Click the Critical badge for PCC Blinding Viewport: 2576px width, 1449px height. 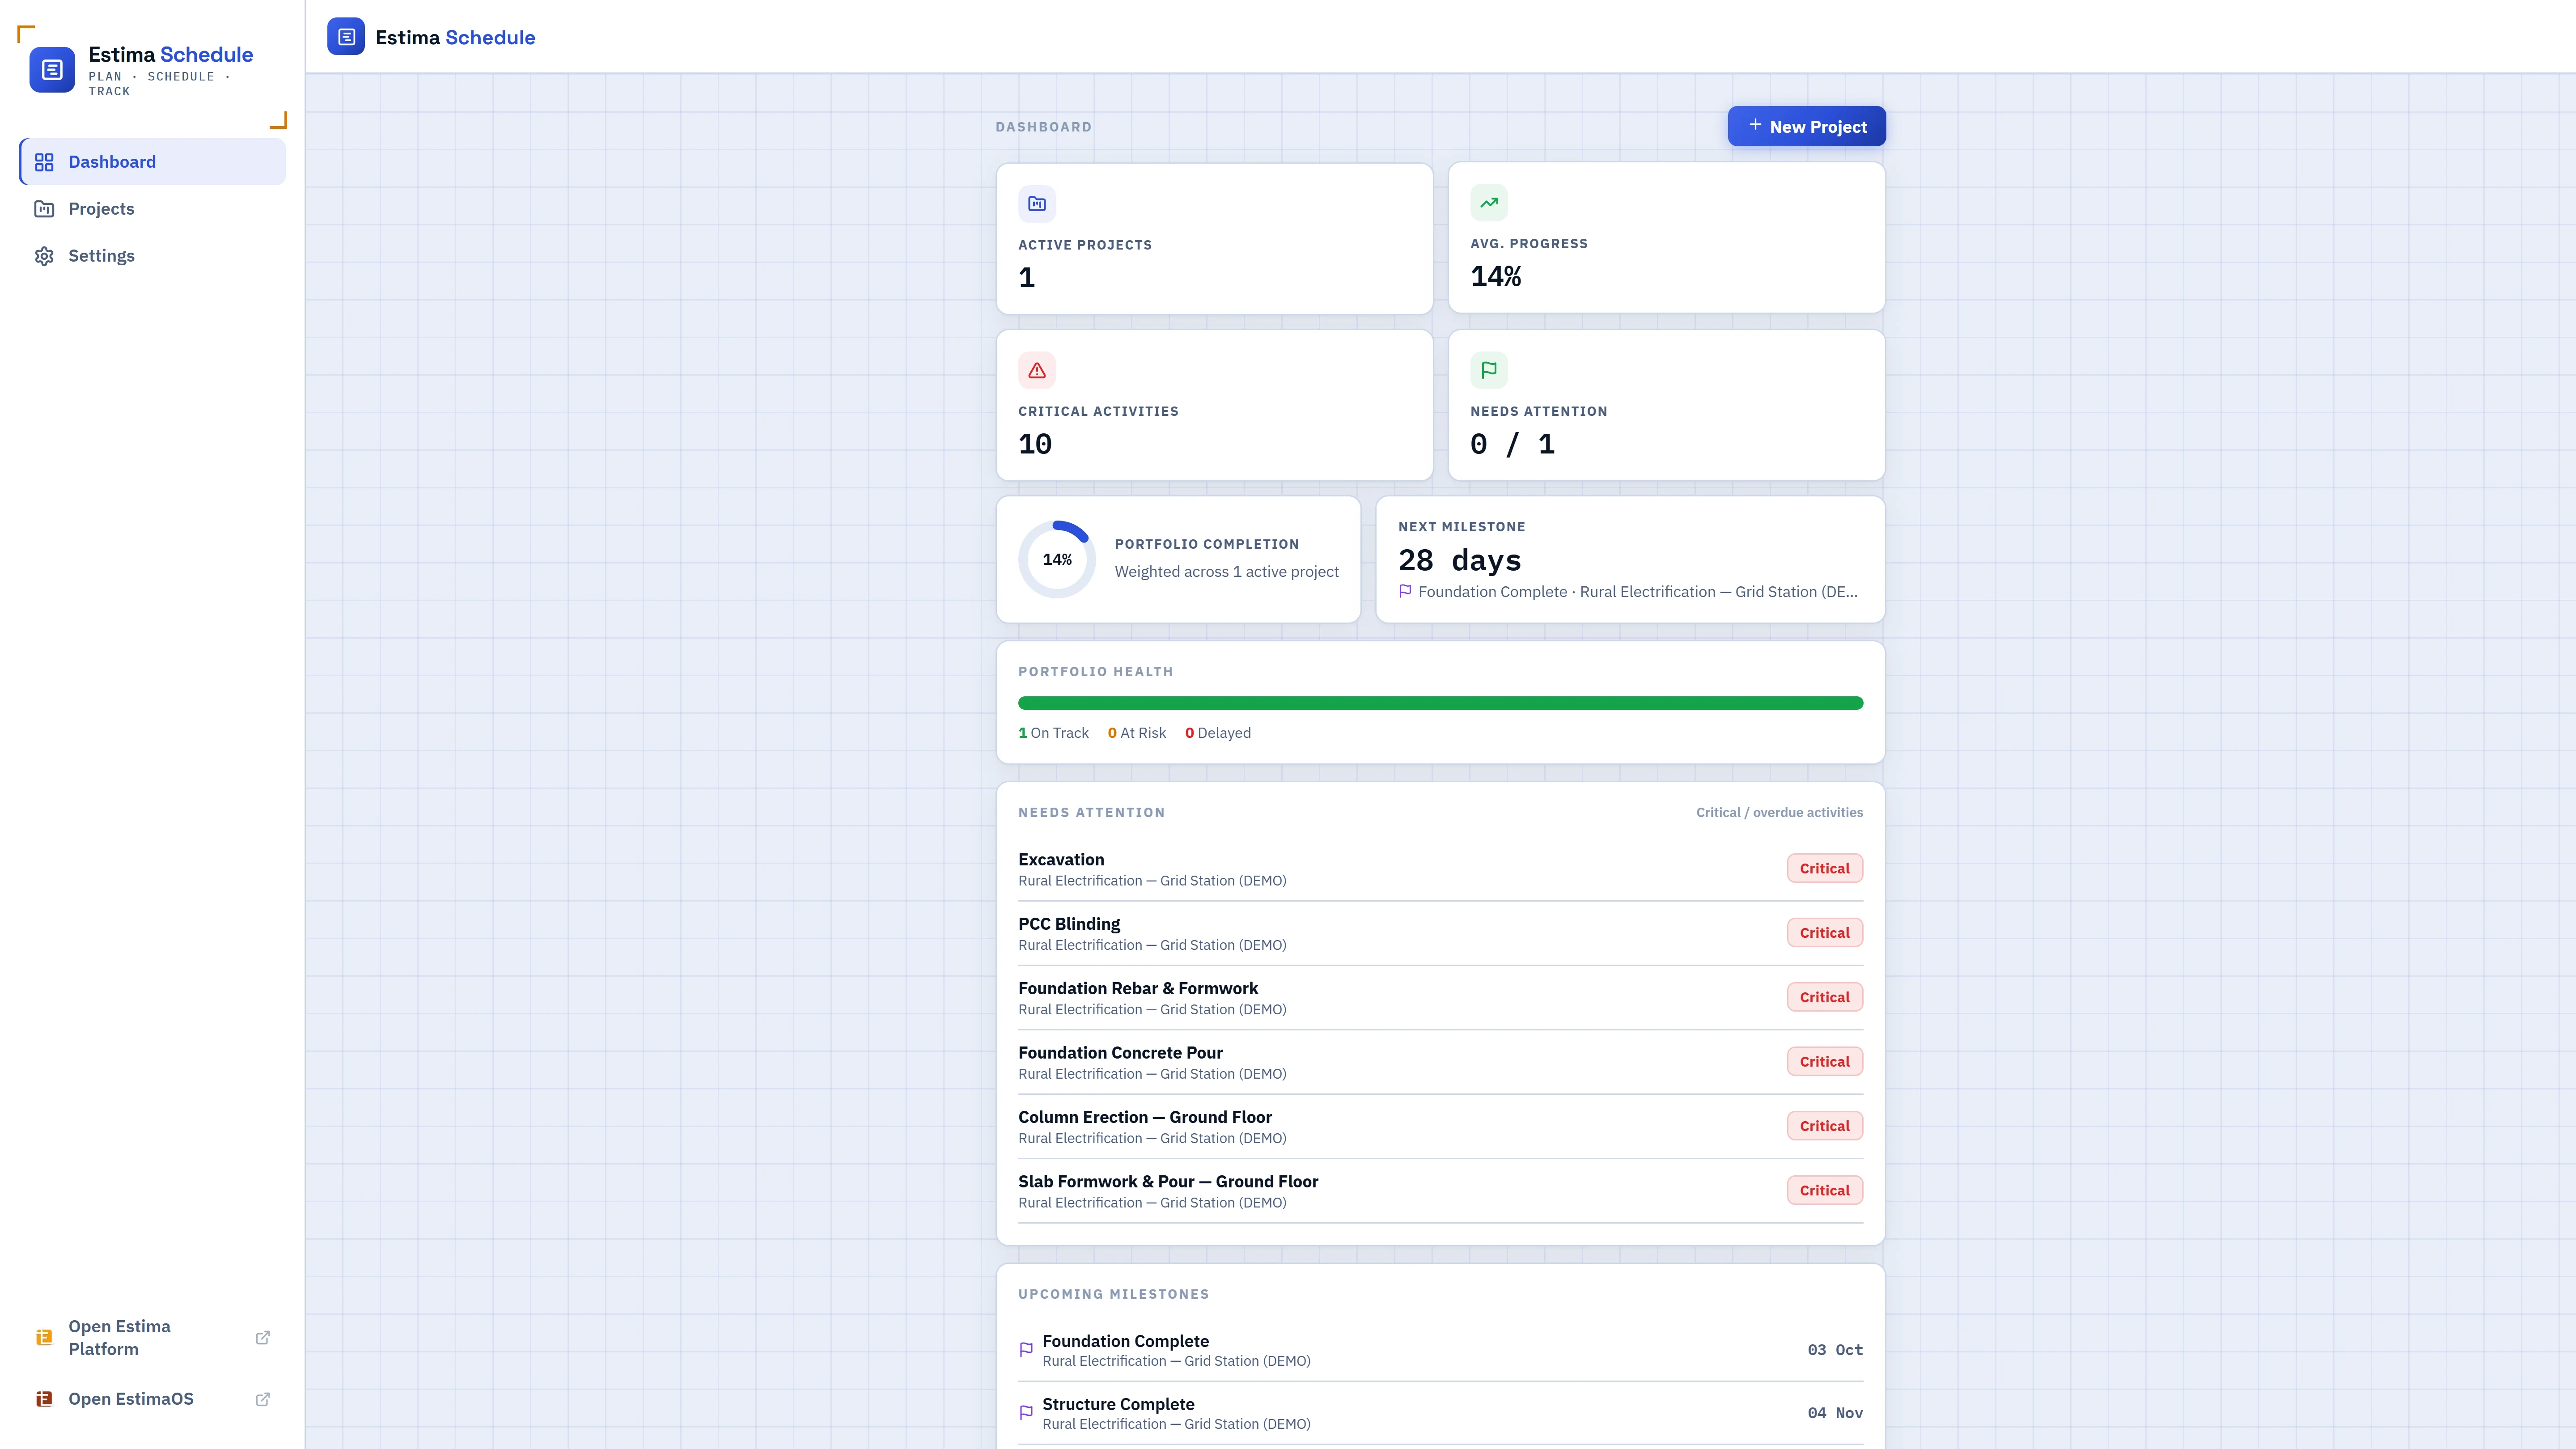tap(1825, 932)
